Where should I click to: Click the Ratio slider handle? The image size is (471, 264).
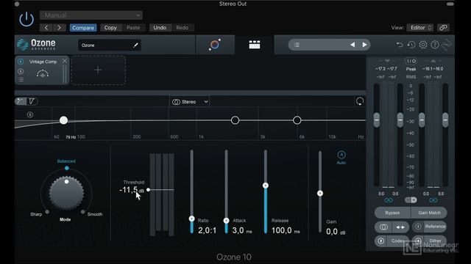pyautogui.click(x=191, y=219)
